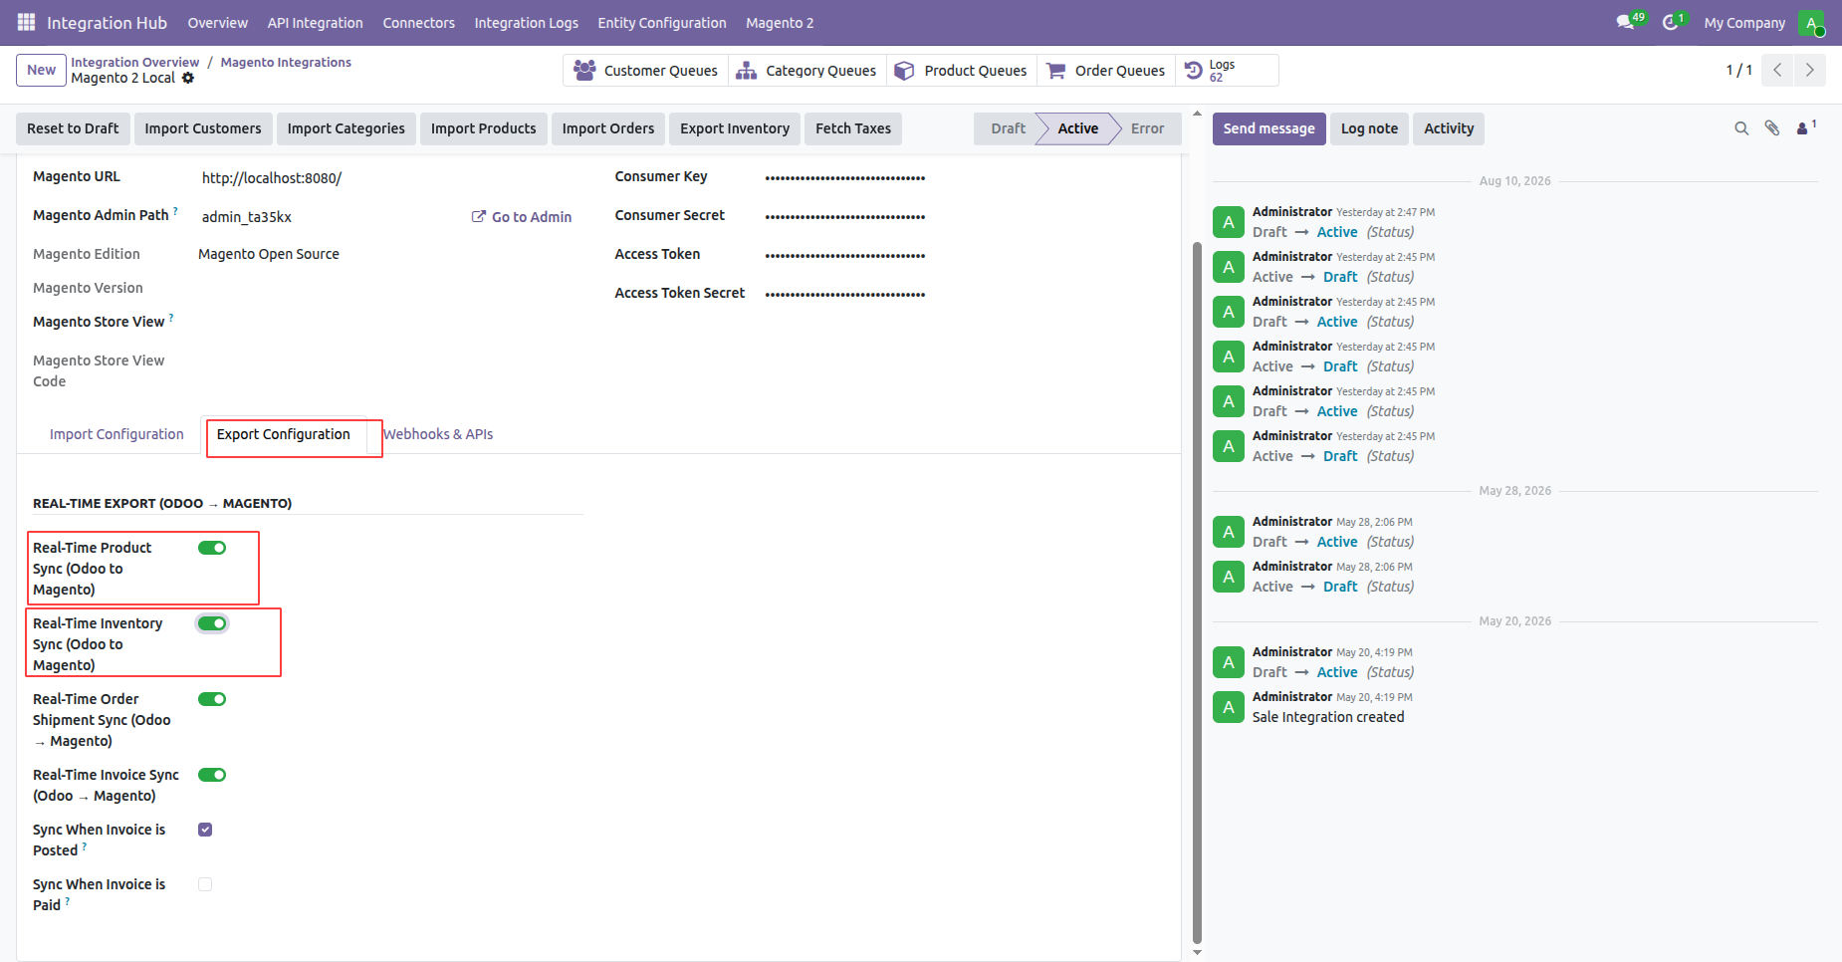Click the New button
Image resolution: width=1842 pixels, height=962 pixels.
pos(42,70)
